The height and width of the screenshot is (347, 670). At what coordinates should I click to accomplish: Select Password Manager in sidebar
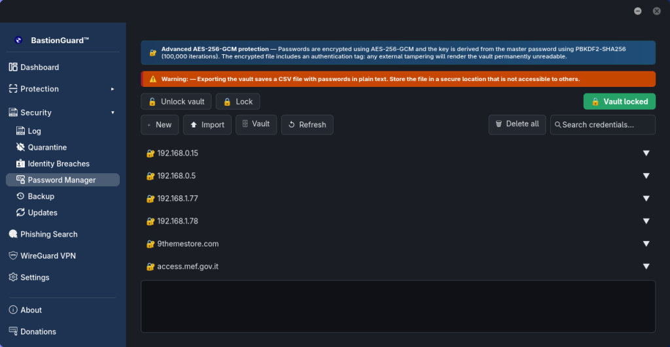pyautogui.click(x=63, y=180)
